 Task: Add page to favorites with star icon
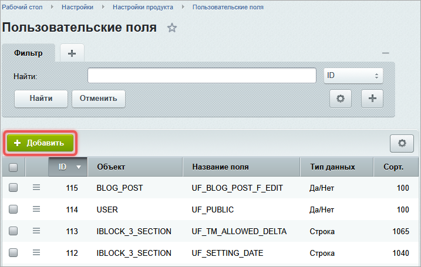(172, 28)
